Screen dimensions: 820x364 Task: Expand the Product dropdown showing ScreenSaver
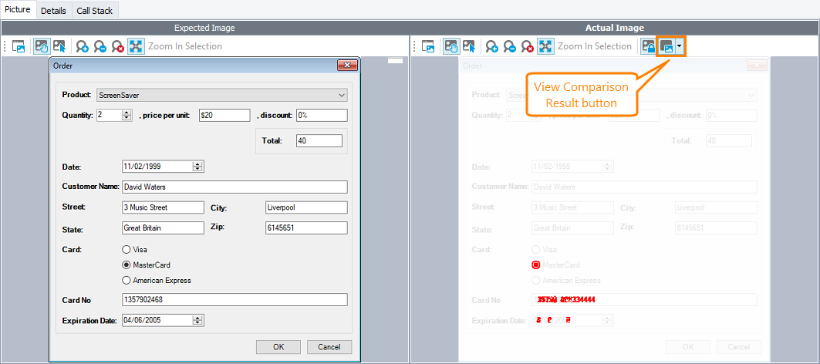[342, 96]
